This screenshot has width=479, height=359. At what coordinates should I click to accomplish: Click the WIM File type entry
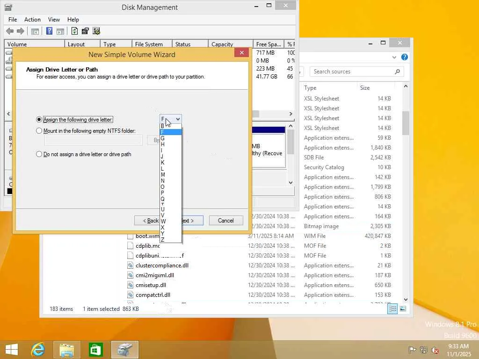pos(315,236)
